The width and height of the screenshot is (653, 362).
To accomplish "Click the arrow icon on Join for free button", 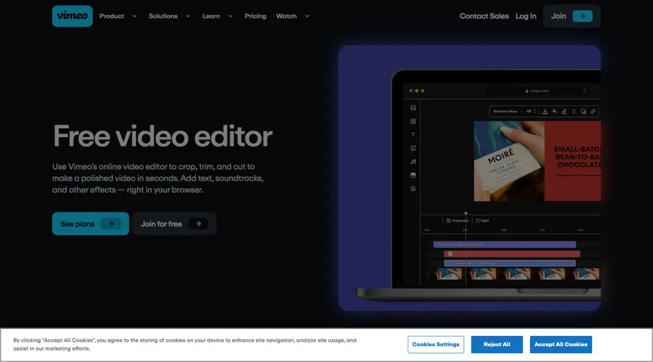I will [198, 224].
